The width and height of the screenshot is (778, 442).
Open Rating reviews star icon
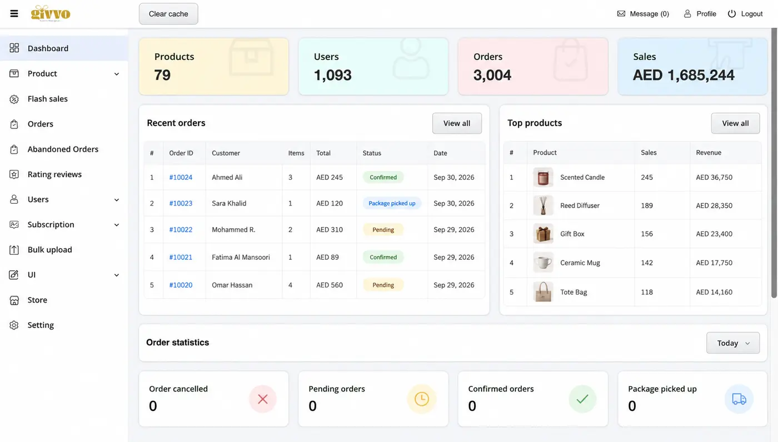pos(14,174)
